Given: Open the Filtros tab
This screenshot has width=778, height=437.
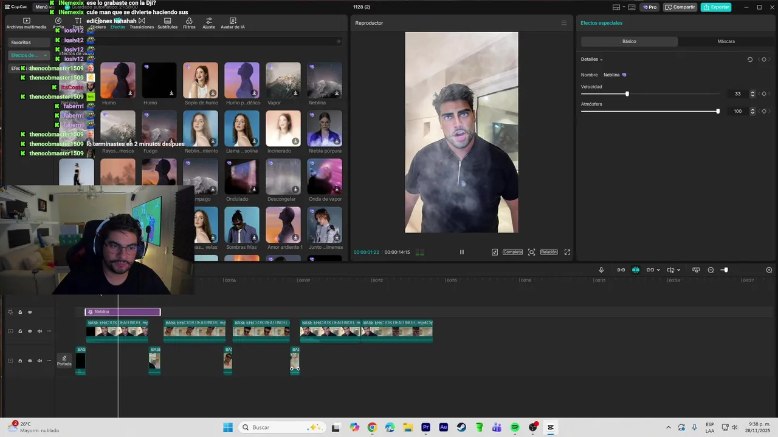Looking at the screenshot, I should [x=189, y=23].
